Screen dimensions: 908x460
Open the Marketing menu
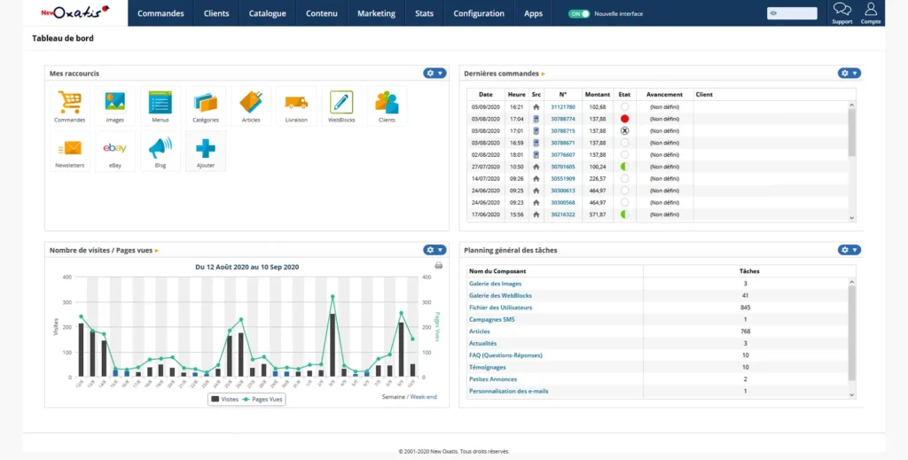(376, 13)
